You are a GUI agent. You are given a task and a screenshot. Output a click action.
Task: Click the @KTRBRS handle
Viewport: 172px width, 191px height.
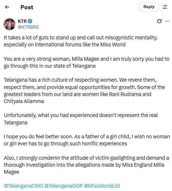28,27
